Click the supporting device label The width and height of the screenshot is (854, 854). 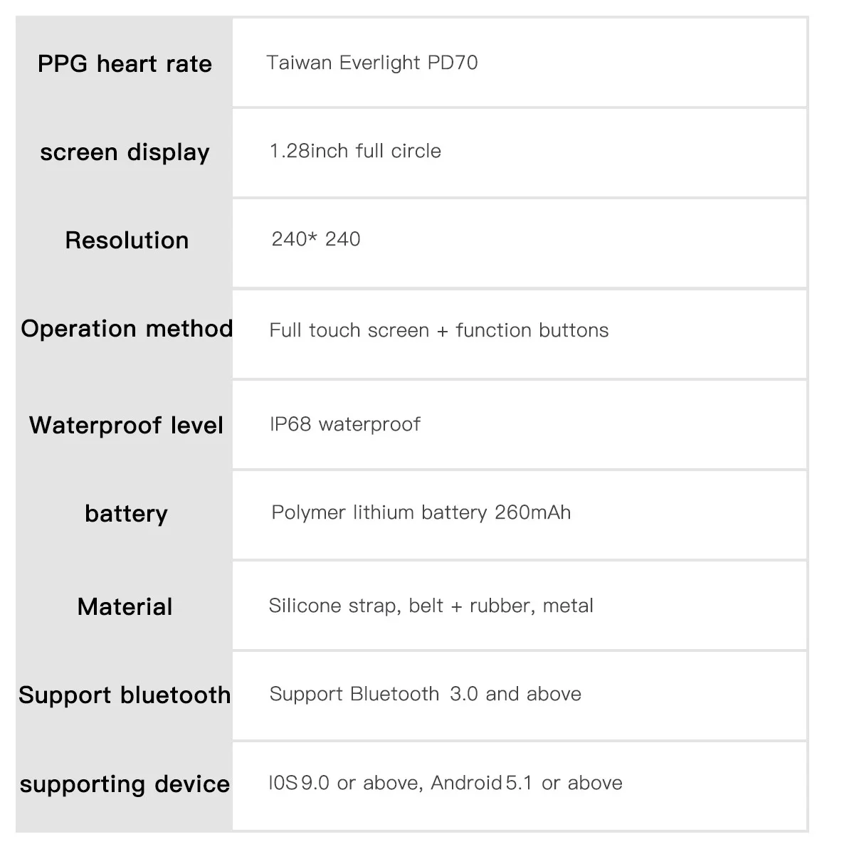[x=125, y=784]
